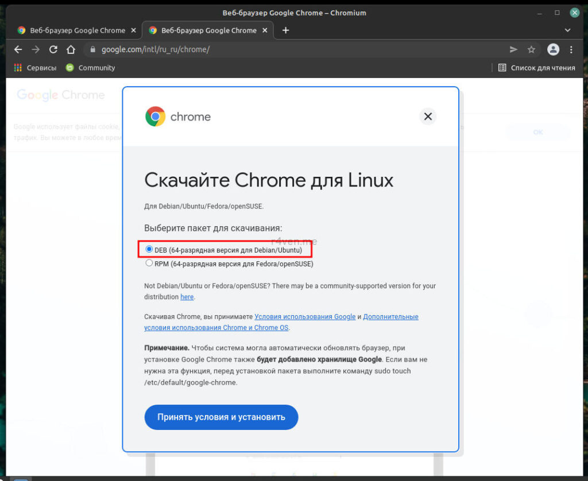Open a new tab with plus button
The height and width of the screenshot is (481, 588).
[285, 30]
